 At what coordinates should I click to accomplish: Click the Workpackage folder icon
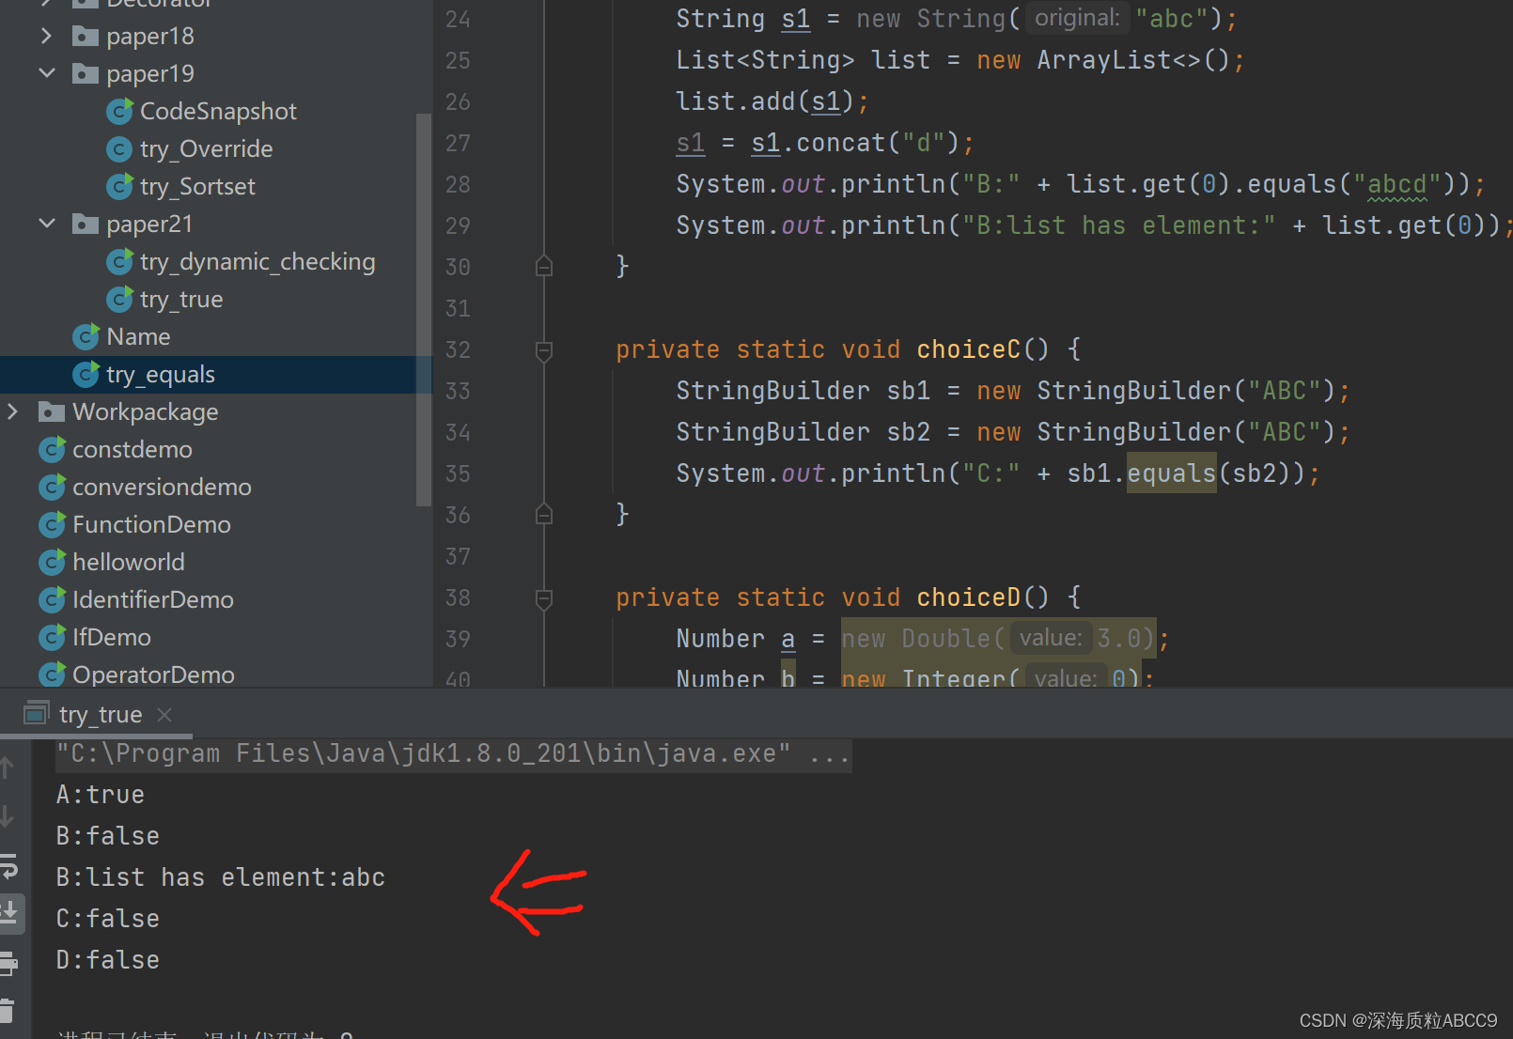click(52, 411)
